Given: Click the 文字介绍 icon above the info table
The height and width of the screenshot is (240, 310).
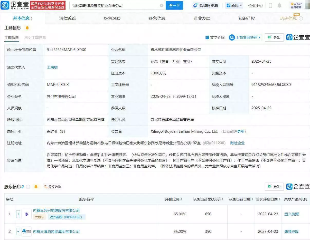Looking at the screenshot, I should coord(208,37).
